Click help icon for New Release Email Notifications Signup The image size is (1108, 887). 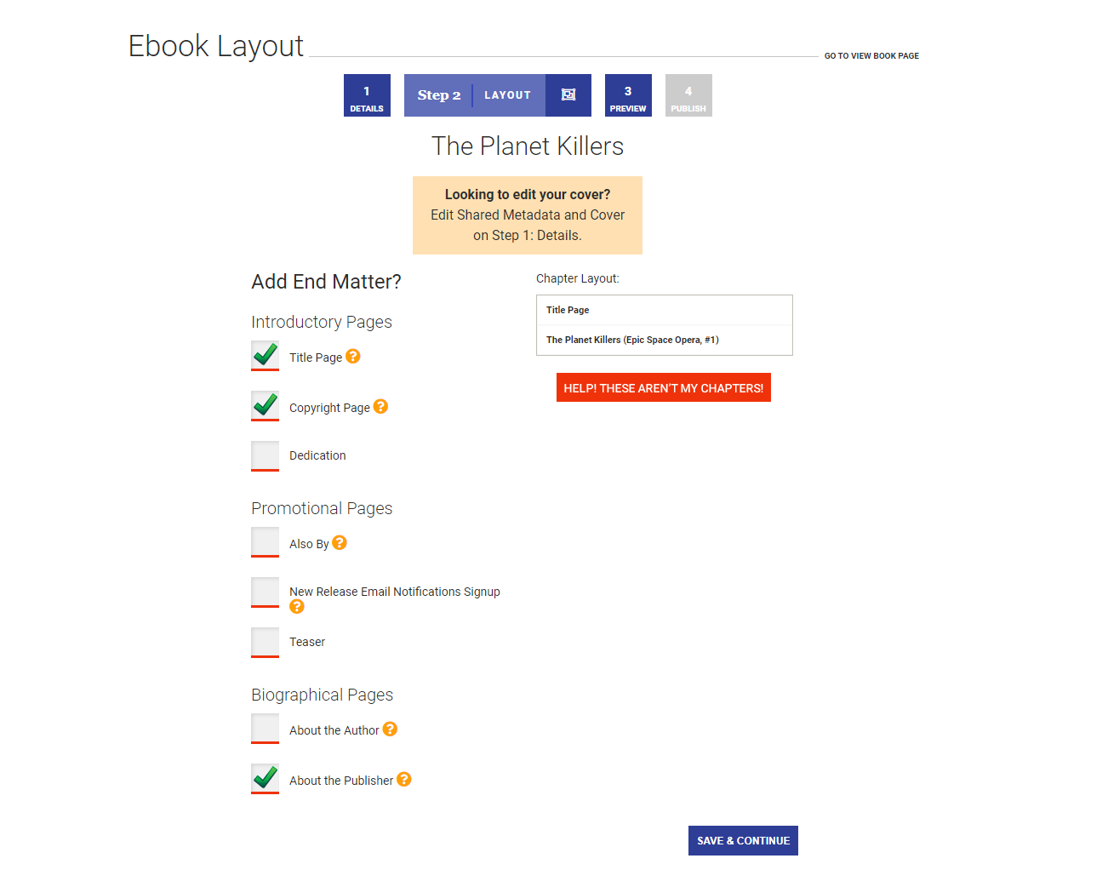tap(296, 606)
